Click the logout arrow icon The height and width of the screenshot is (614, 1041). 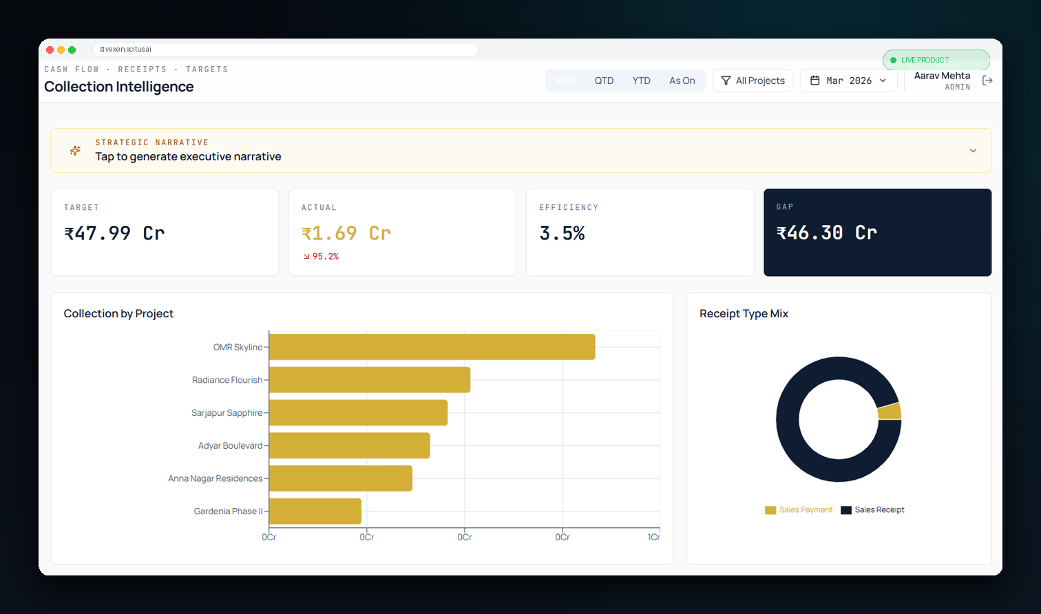pyautogui.click(x=987, y=81)
